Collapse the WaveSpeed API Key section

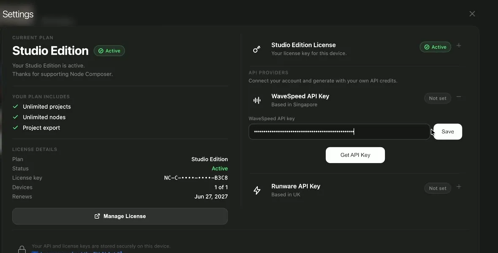click(x=459, y=97)
